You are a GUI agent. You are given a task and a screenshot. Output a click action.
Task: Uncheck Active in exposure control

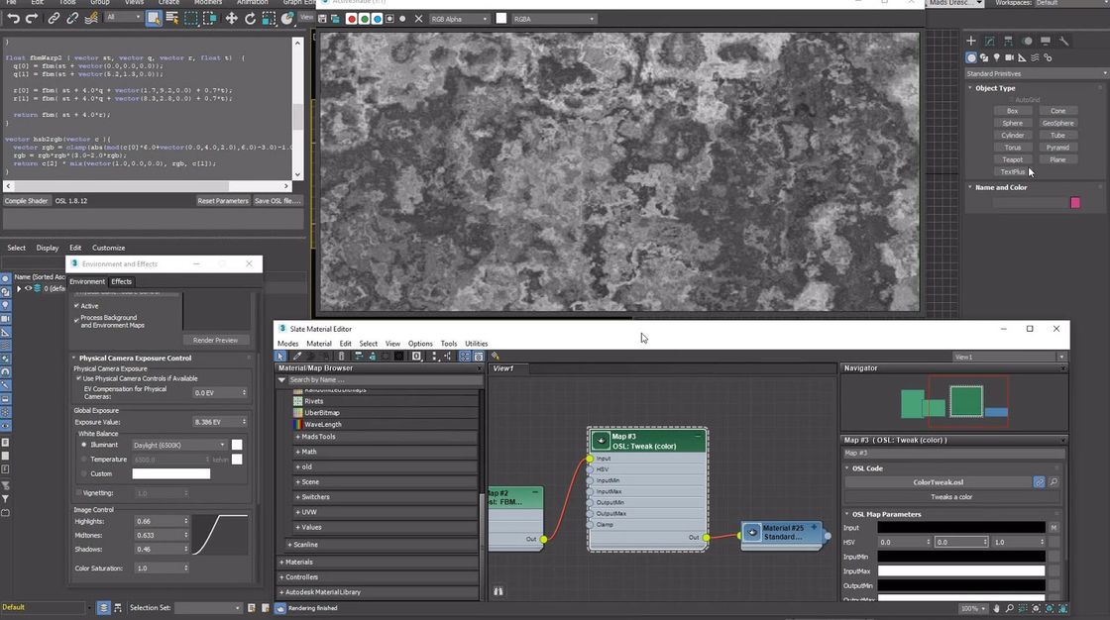pos(76,306)
